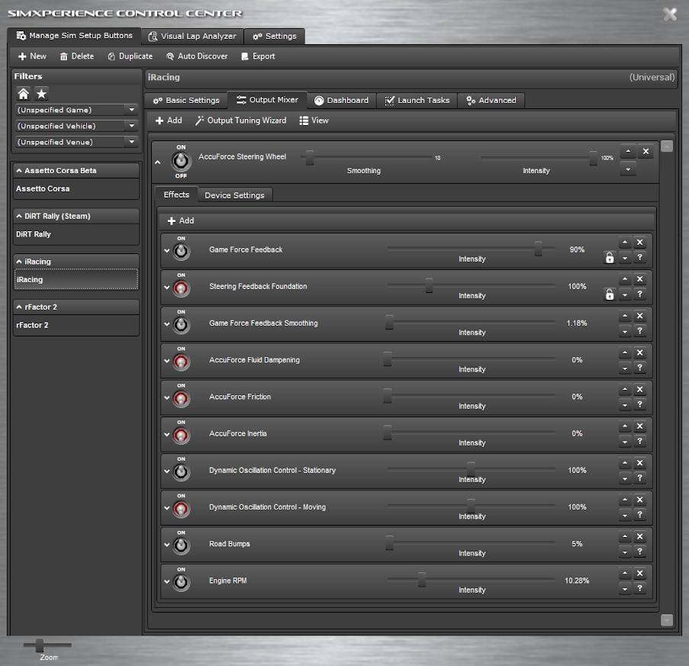689x666 pixels.
Task: Select rFactor 2 in the sidebar list
Action: point(33,324)
